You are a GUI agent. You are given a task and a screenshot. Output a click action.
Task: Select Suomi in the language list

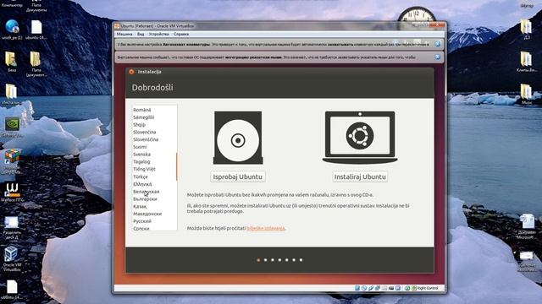pos(140,147)
